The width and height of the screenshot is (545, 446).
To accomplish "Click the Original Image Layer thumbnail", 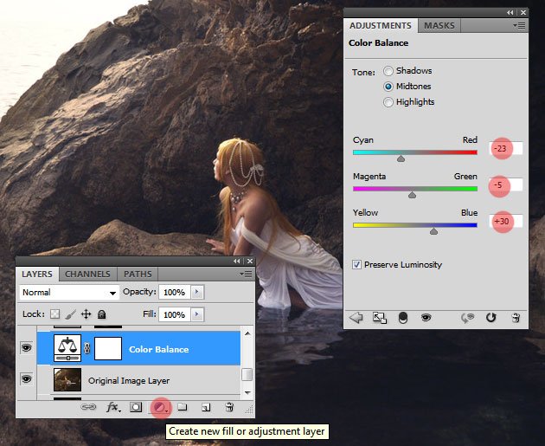I will coord(67,380).
